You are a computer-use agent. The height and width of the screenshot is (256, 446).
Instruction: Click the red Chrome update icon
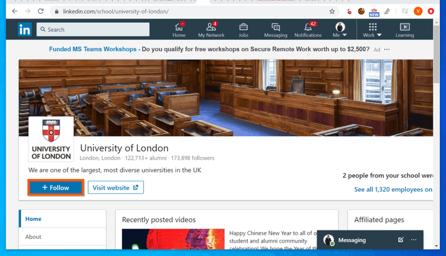[431, 11]
